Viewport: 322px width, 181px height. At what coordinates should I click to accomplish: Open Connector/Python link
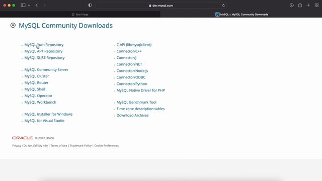point(132,84)
